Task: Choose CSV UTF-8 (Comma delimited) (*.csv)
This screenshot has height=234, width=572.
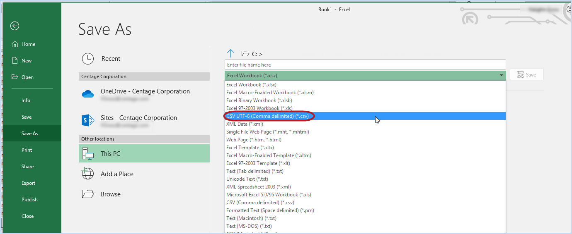Action: 365,116
